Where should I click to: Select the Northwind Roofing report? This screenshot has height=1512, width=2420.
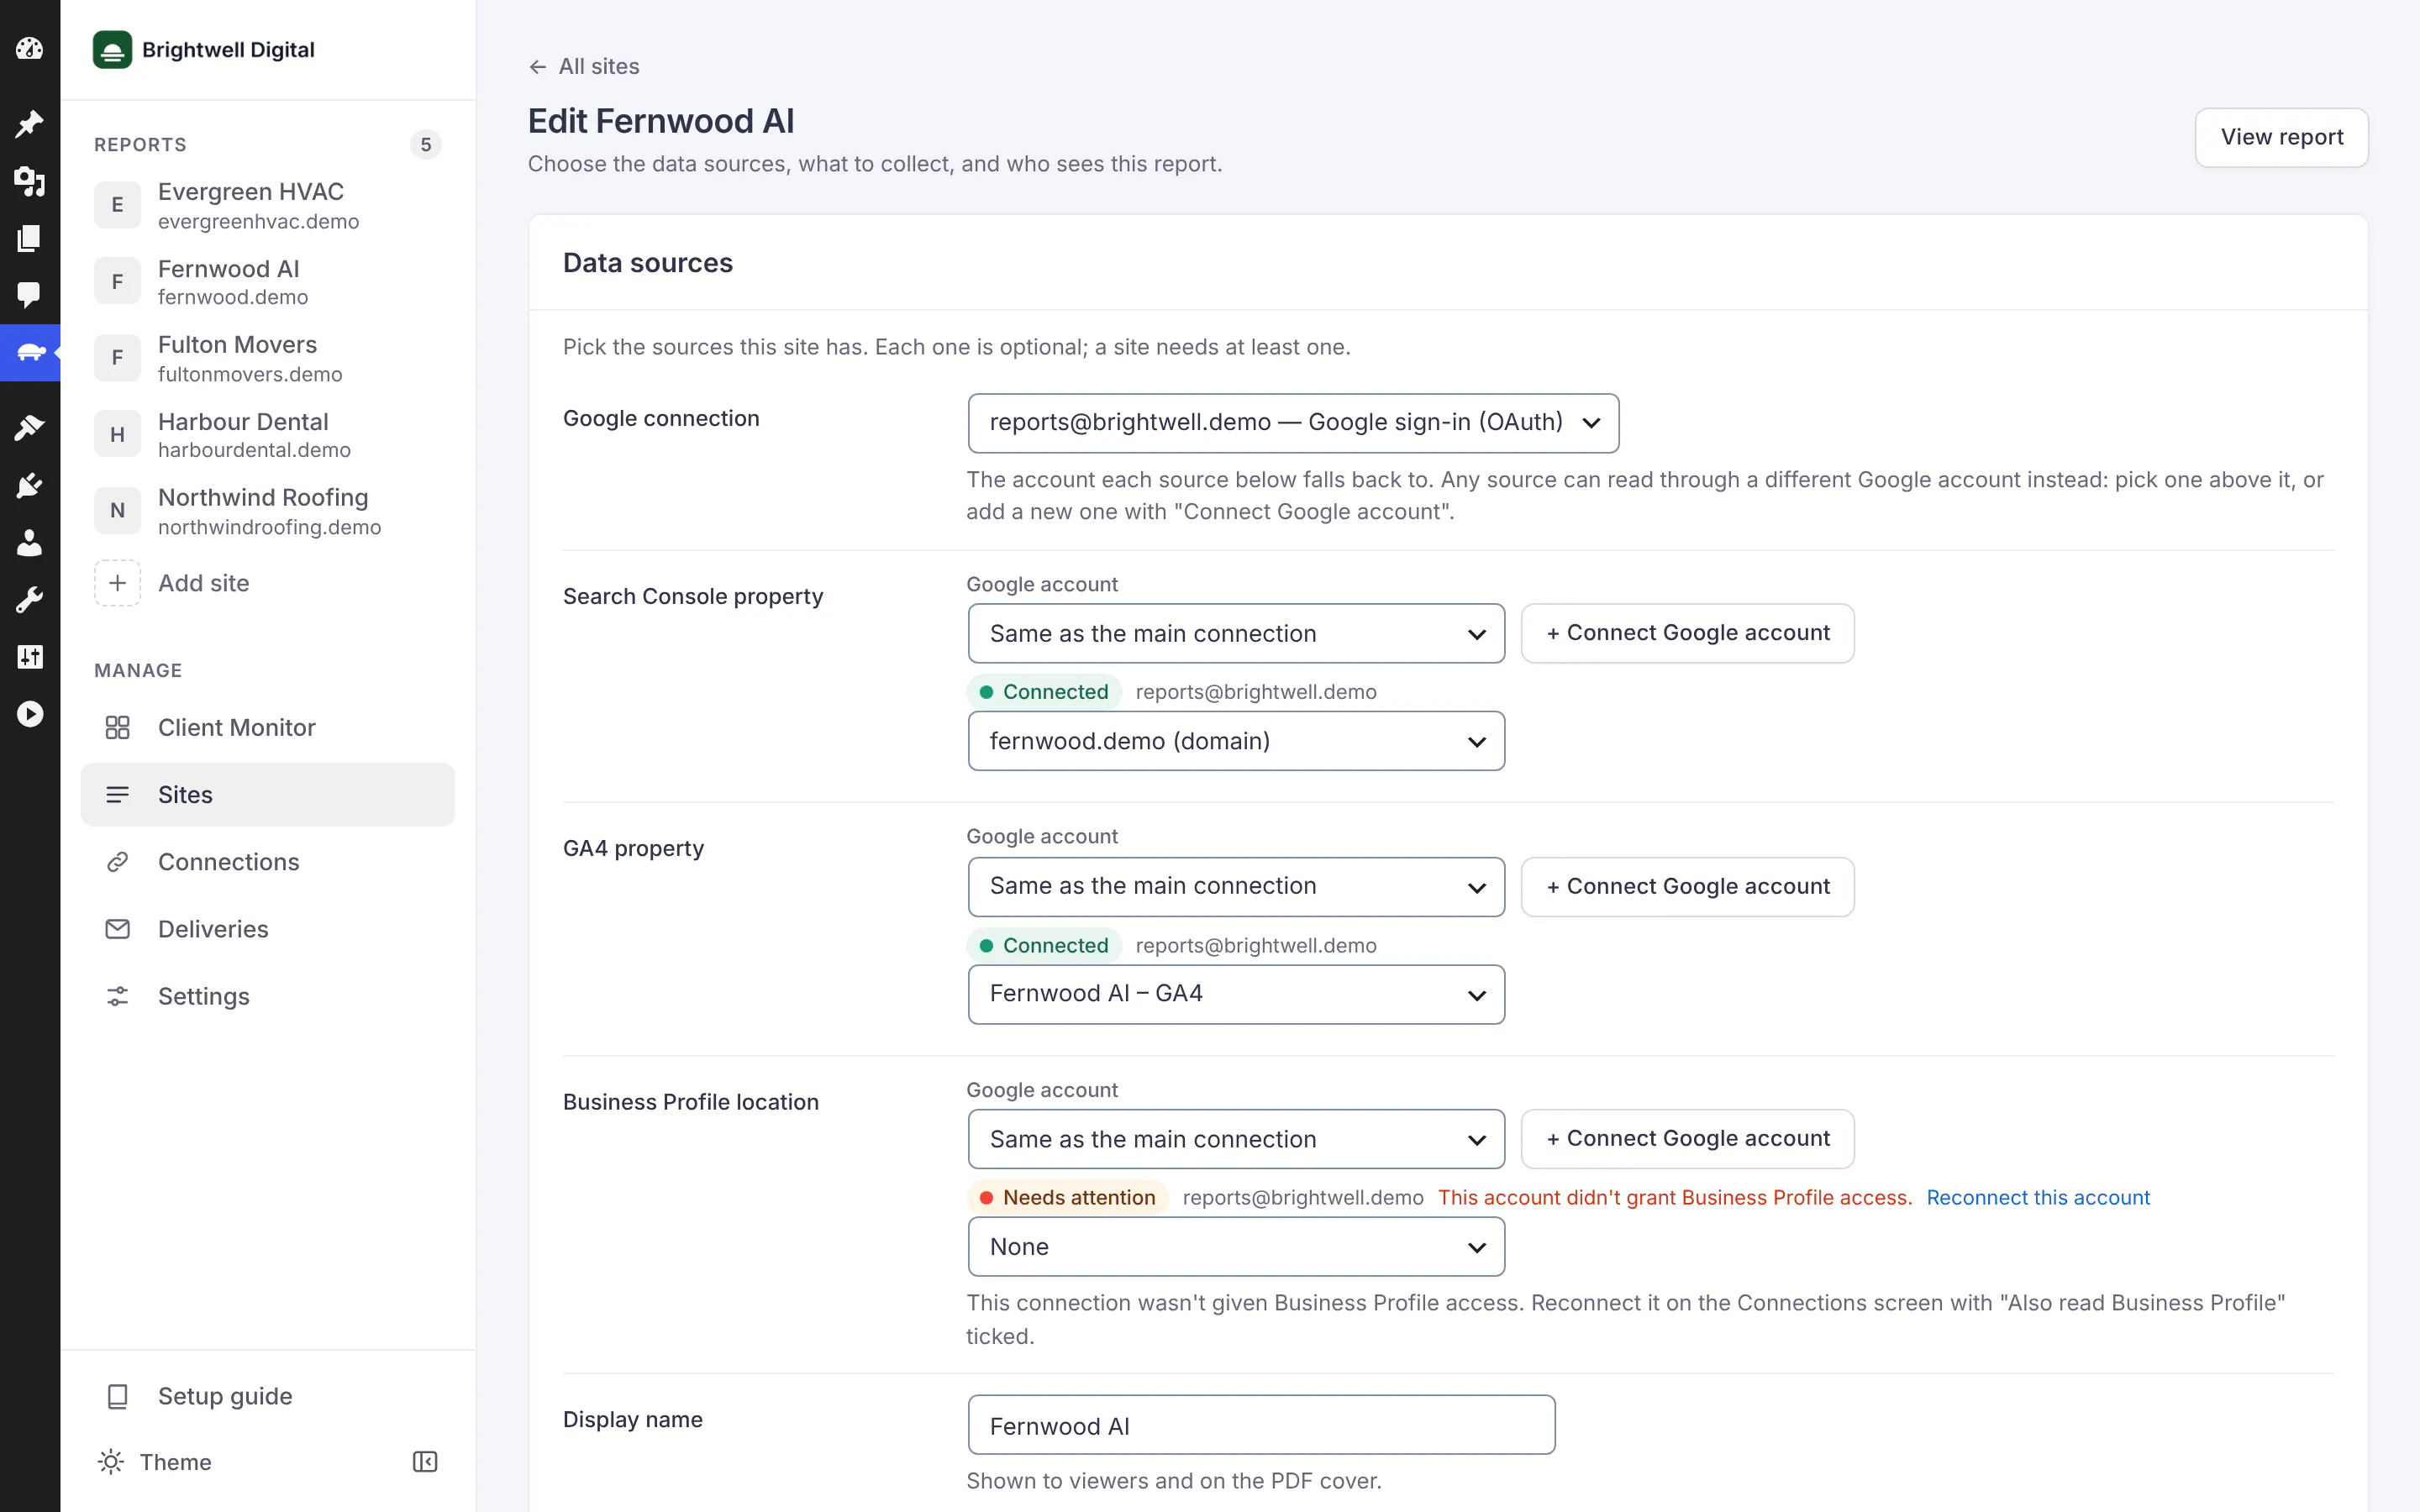coord(267,511)
